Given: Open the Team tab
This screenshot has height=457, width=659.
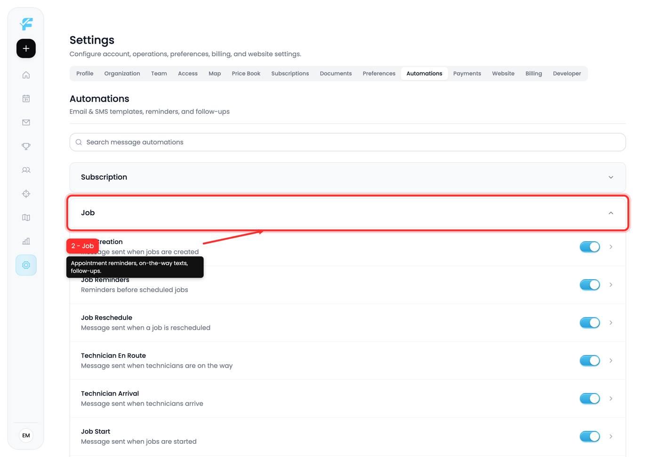Looking at the screenshot, I should 159,73.
